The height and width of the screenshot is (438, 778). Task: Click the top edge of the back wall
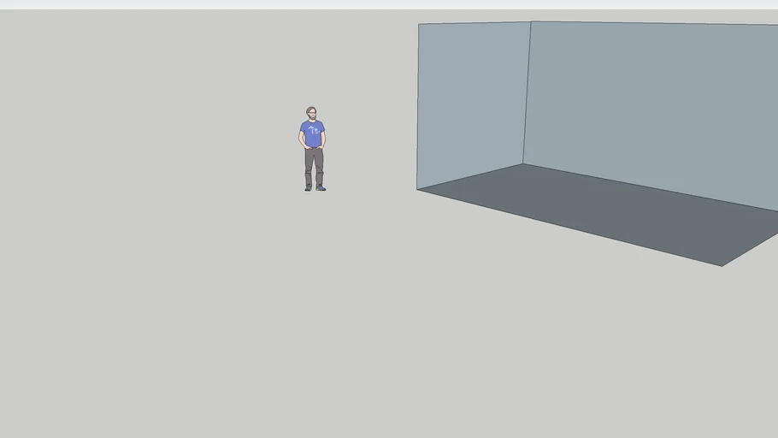click(654, 23)
